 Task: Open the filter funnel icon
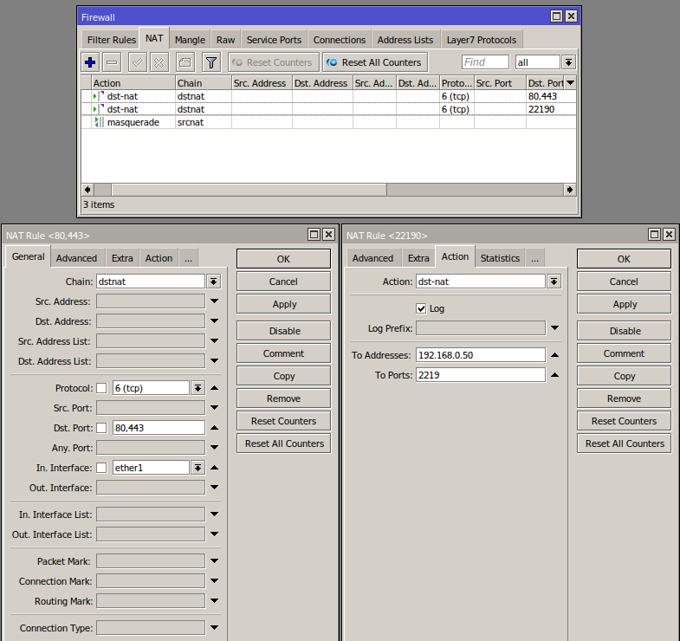[x=211, y=62]
